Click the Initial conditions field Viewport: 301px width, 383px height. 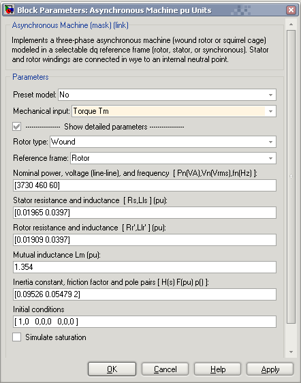point(144,322)
